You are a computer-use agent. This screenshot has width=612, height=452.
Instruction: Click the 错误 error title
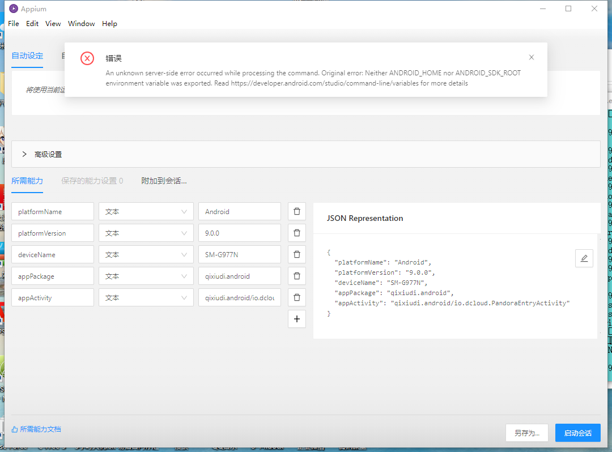pos(113,58)
